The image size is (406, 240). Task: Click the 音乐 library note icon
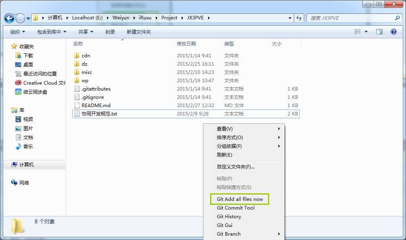(18, 146)
